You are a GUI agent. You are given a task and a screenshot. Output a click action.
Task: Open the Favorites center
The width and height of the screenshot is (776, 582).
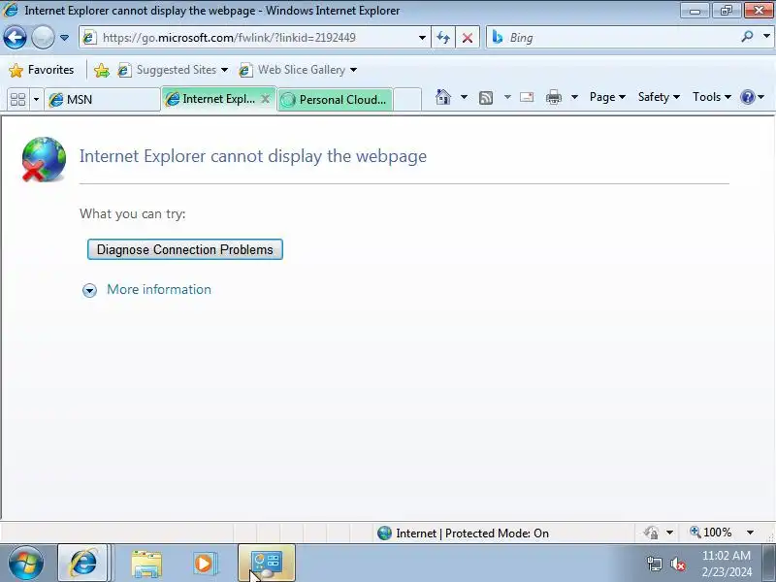tap(42, 70)
